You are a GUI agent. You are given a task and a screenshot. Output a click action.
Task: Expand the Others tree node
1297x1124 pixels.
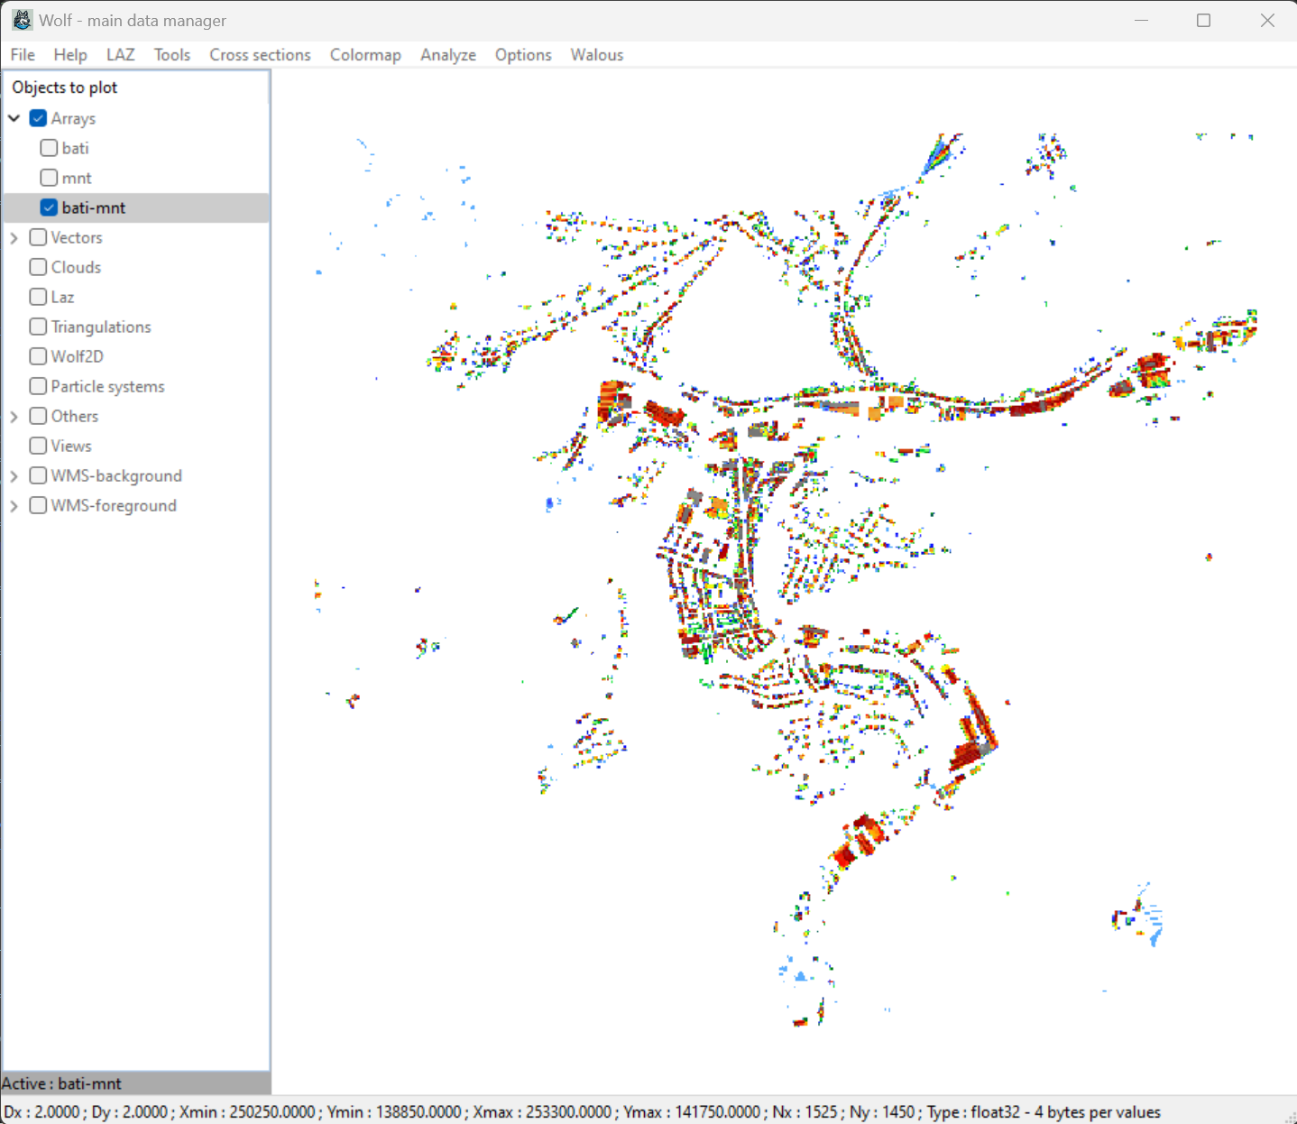(14, 416)
